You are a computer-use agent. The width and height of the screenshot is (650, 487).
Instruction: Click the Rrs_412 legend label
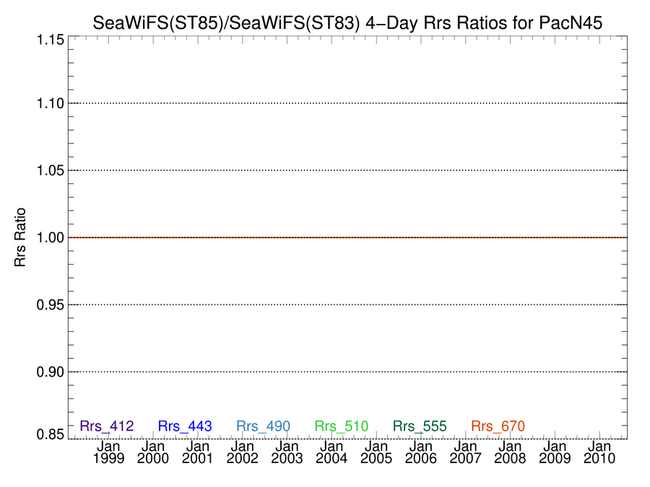[x=107, y=426]
